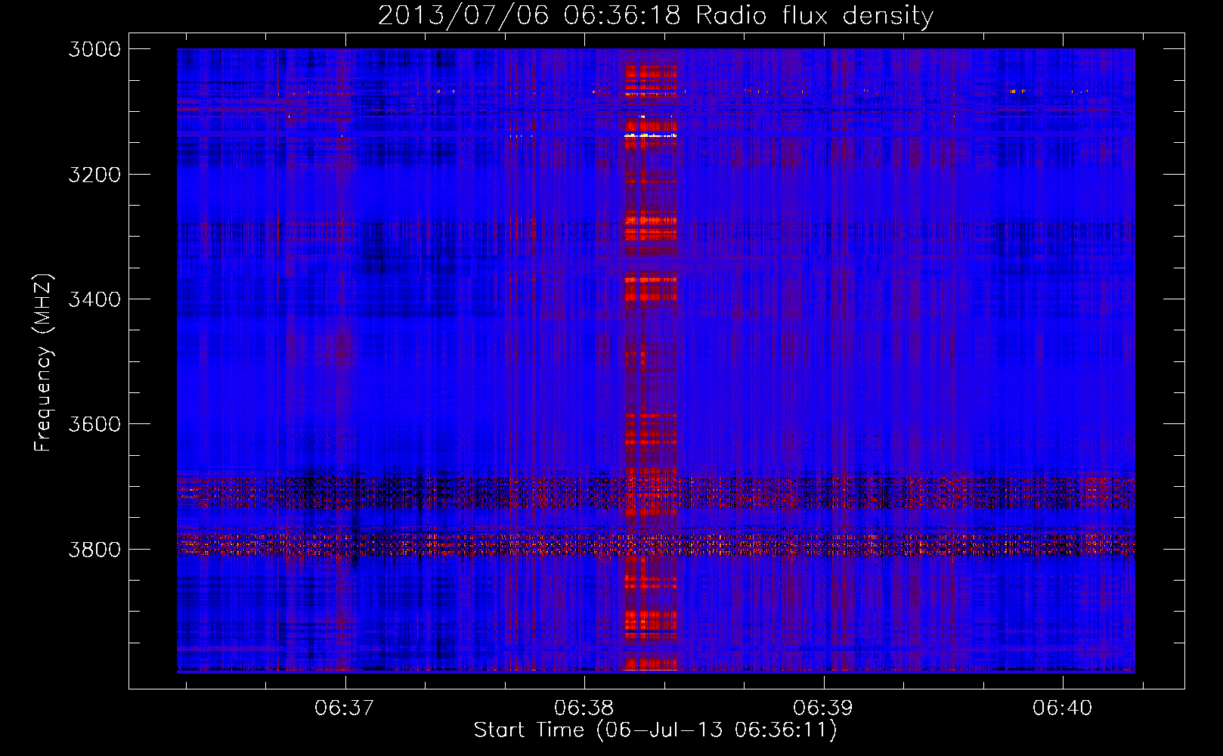Click the '06:40' time axis label
Viewport: 1223px width, 756px height.
[1062, 708]
